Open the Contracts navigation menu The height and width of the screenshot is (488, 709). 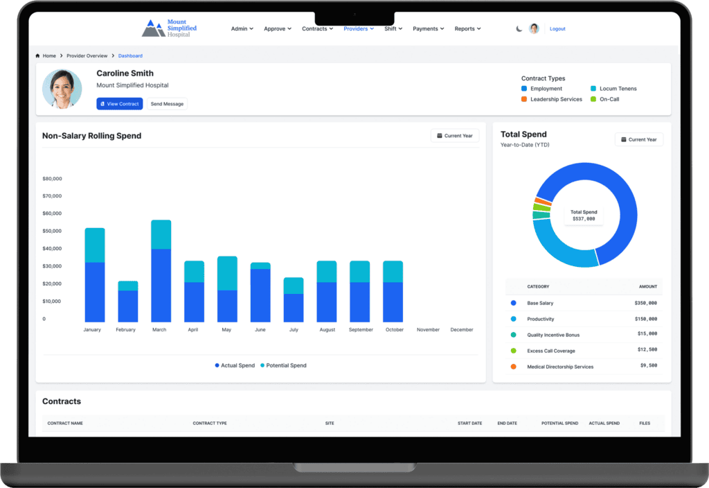click(317, 29)
